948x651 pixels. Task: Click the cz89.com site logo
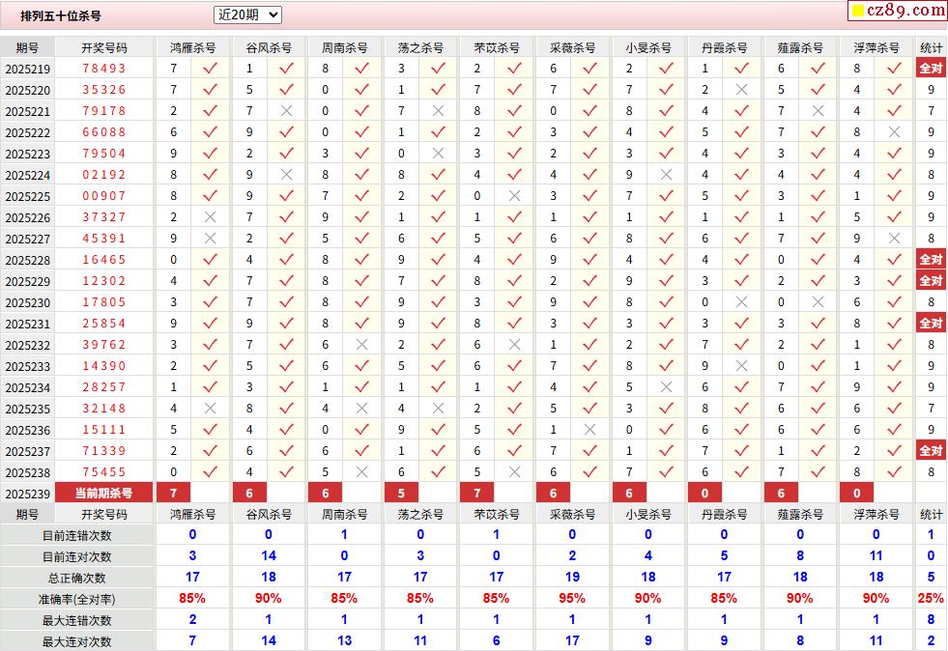[x=899, y=11]
